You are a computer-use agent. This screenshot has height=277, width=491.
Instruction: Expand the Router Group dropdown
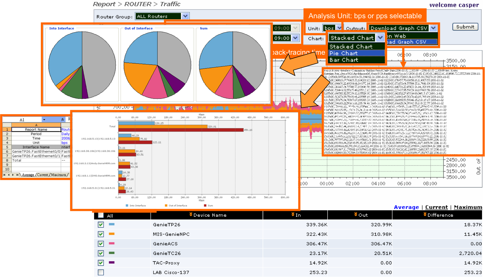click(185, 16)
